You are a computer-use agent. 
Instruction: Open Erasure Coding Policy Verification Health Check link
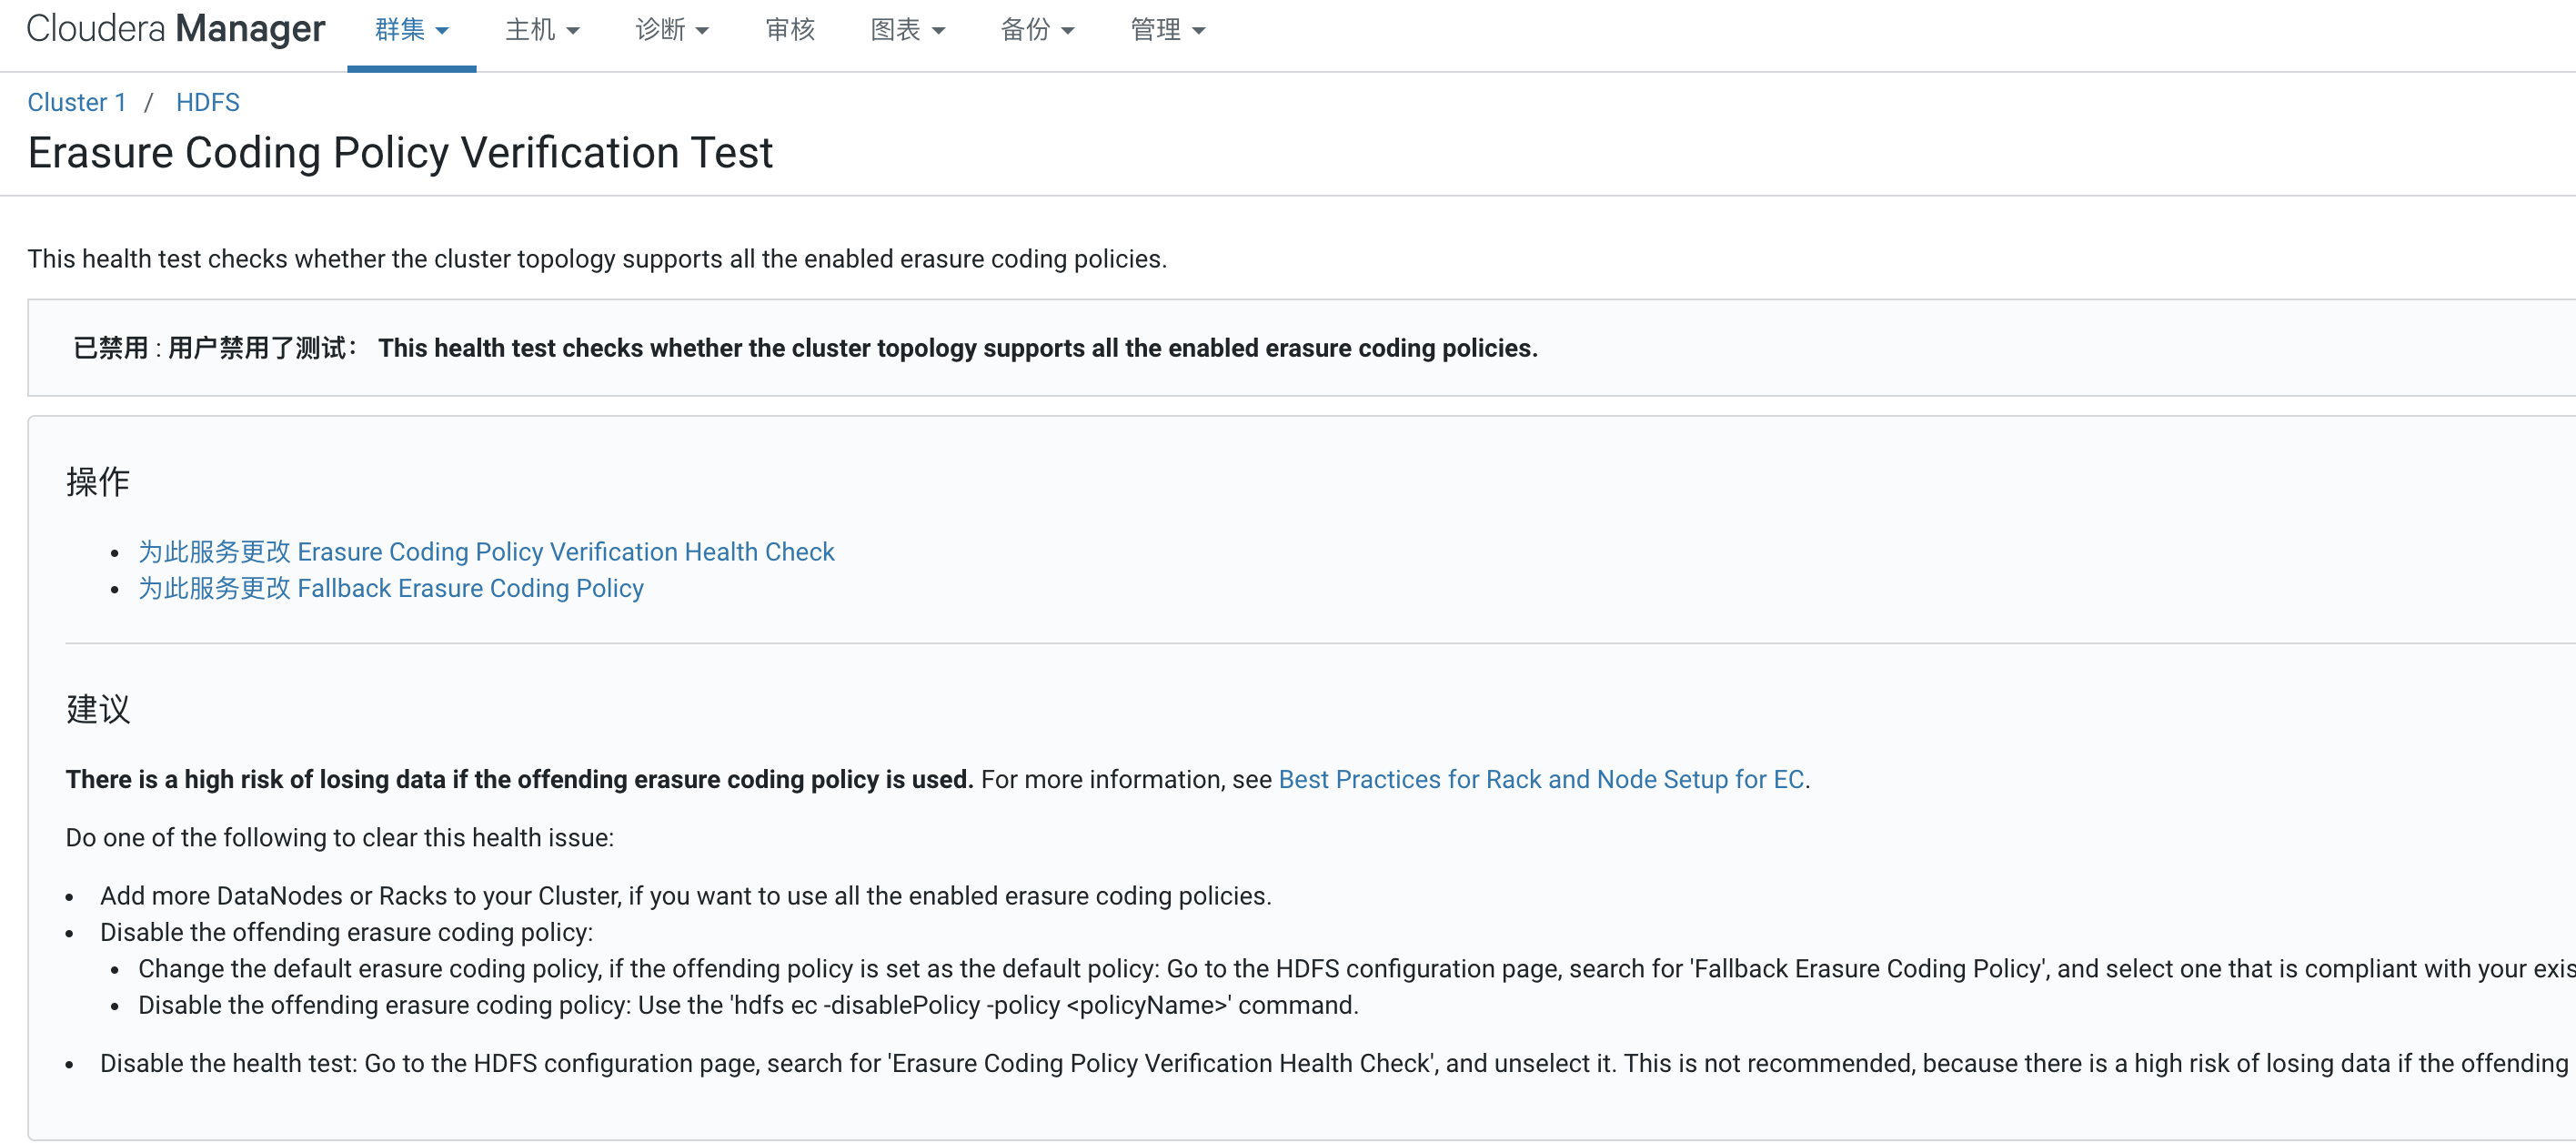pyautogui.click(x=486, y=551)
